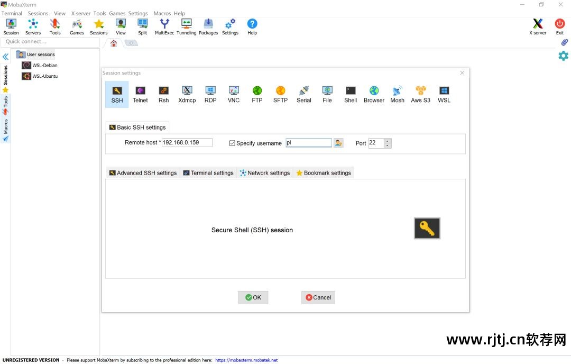Select the RDP session type

[210, 94]
